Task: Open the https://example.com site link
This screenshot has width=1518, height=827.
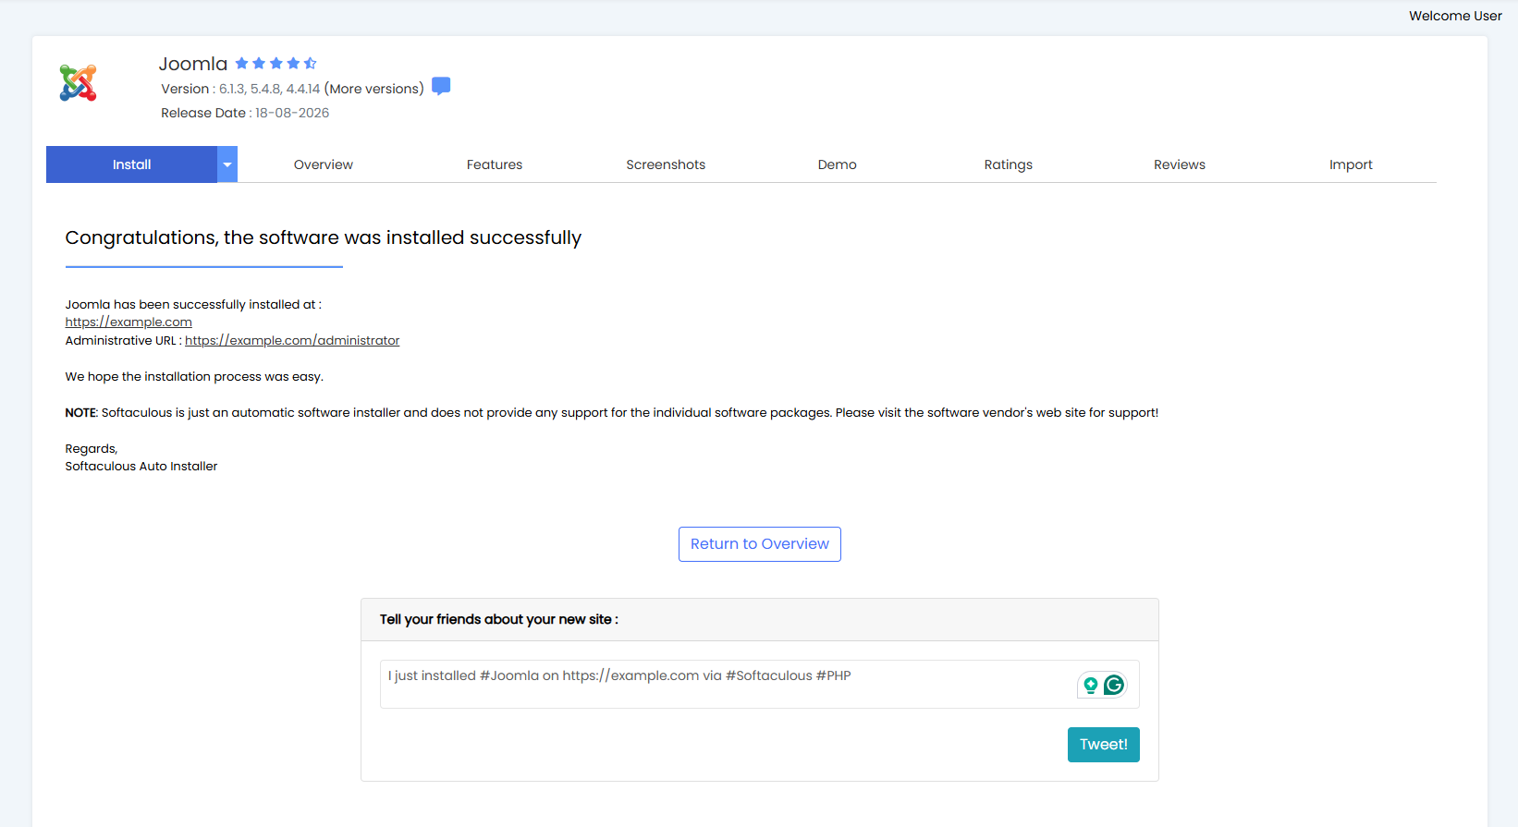Action: (x=129, y=322)
